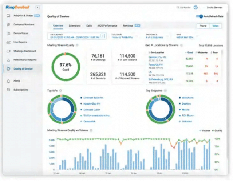Click the Company Numbers sidebar icon
This screenshot has height=181, width=233.
pos(8,25)
